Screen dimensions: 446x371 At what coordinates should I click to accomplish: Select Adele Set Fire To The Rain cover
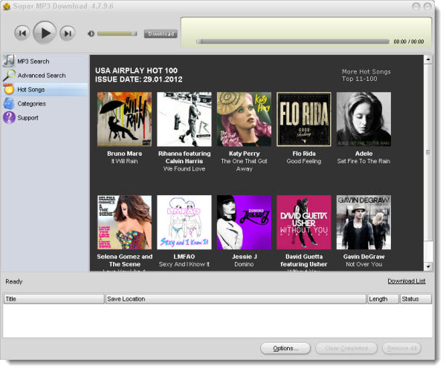click(x=363, y=119)
